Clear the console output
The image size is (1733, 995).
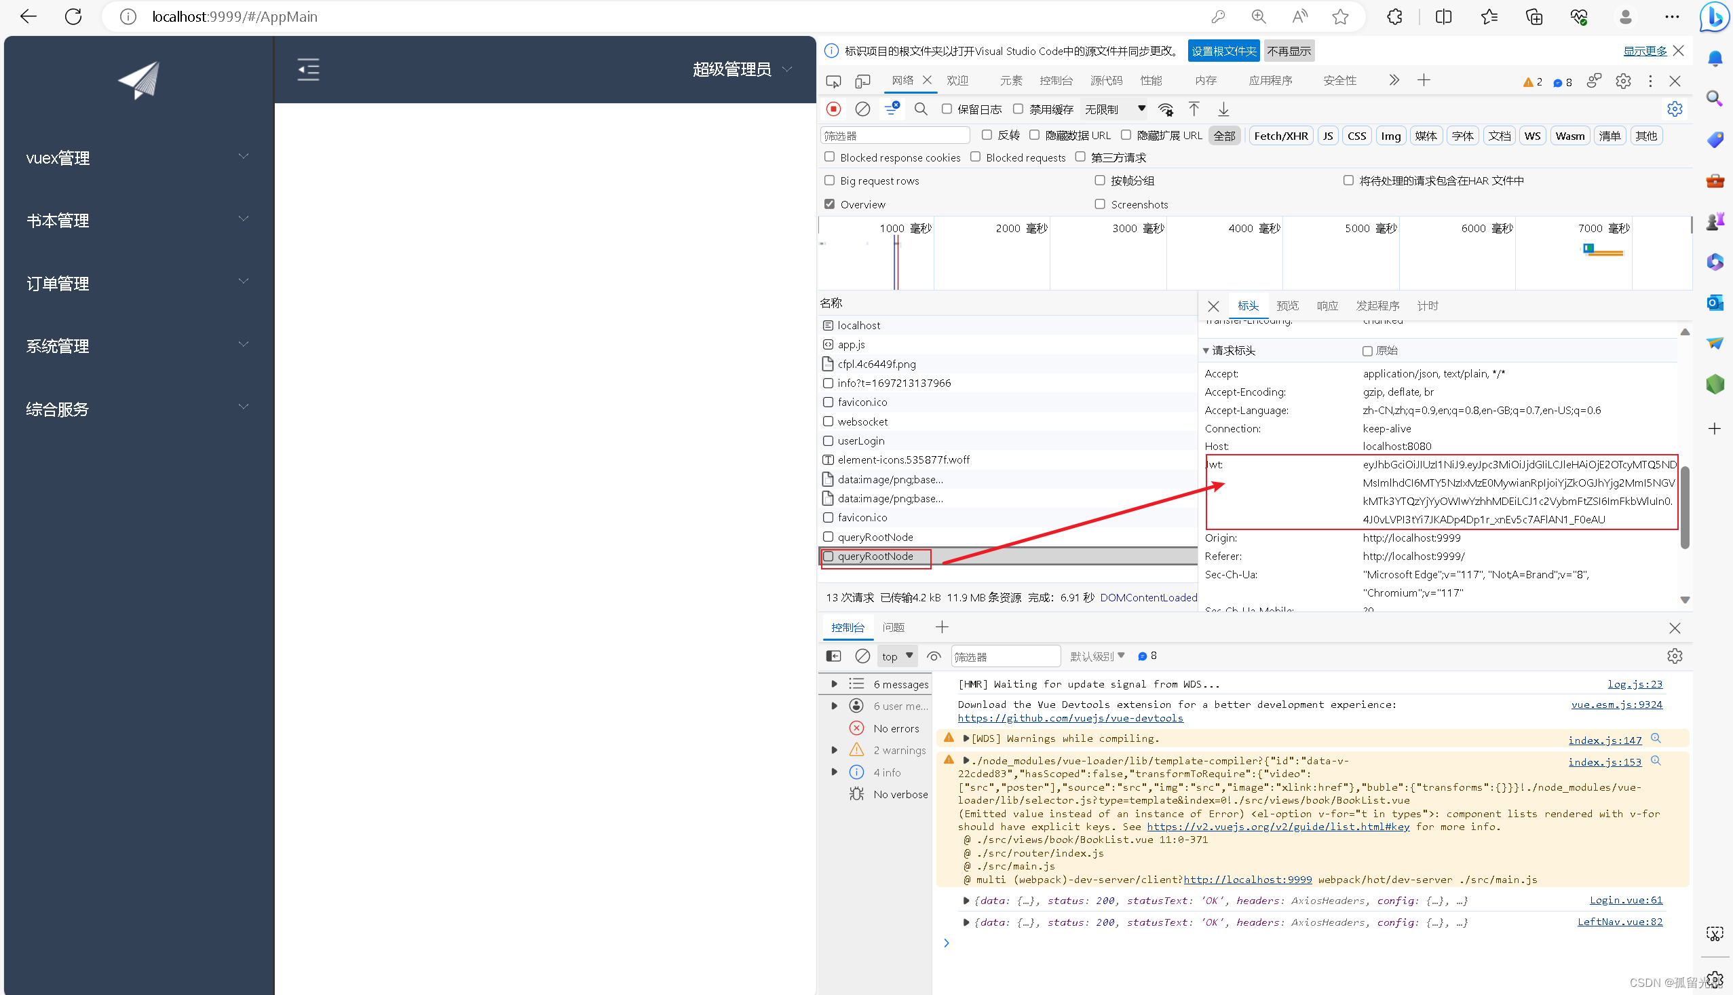[862, 656]
